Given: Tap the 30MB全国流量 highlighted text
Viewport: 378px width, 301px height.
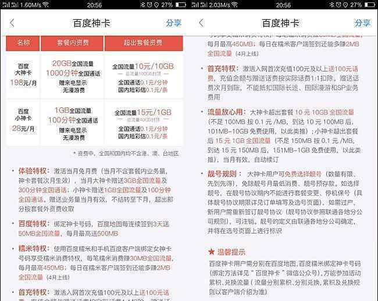Looking at the screenshot, I should point(151,258).
